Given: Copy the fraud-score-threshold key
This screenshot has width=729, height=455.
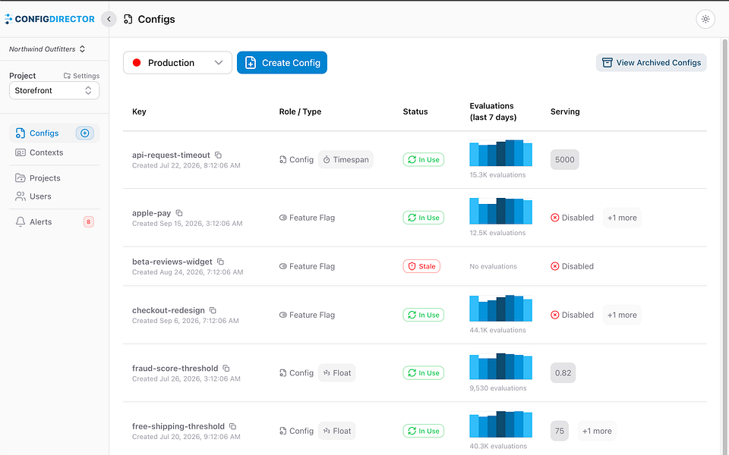Looking at the screenshot, I should (x=226, y=369).
